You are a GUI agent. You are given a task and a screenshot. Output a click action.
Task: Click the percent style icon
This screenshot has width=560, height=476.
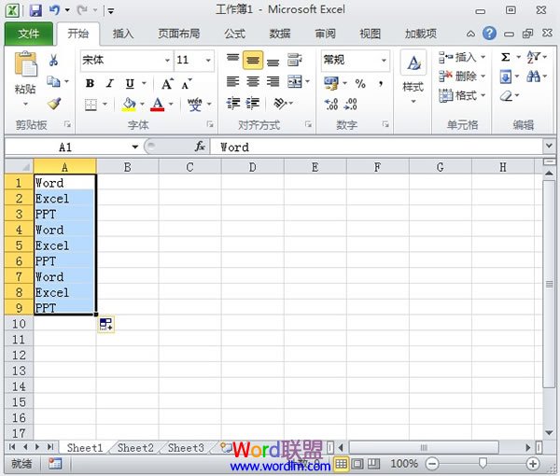point(360,84)
